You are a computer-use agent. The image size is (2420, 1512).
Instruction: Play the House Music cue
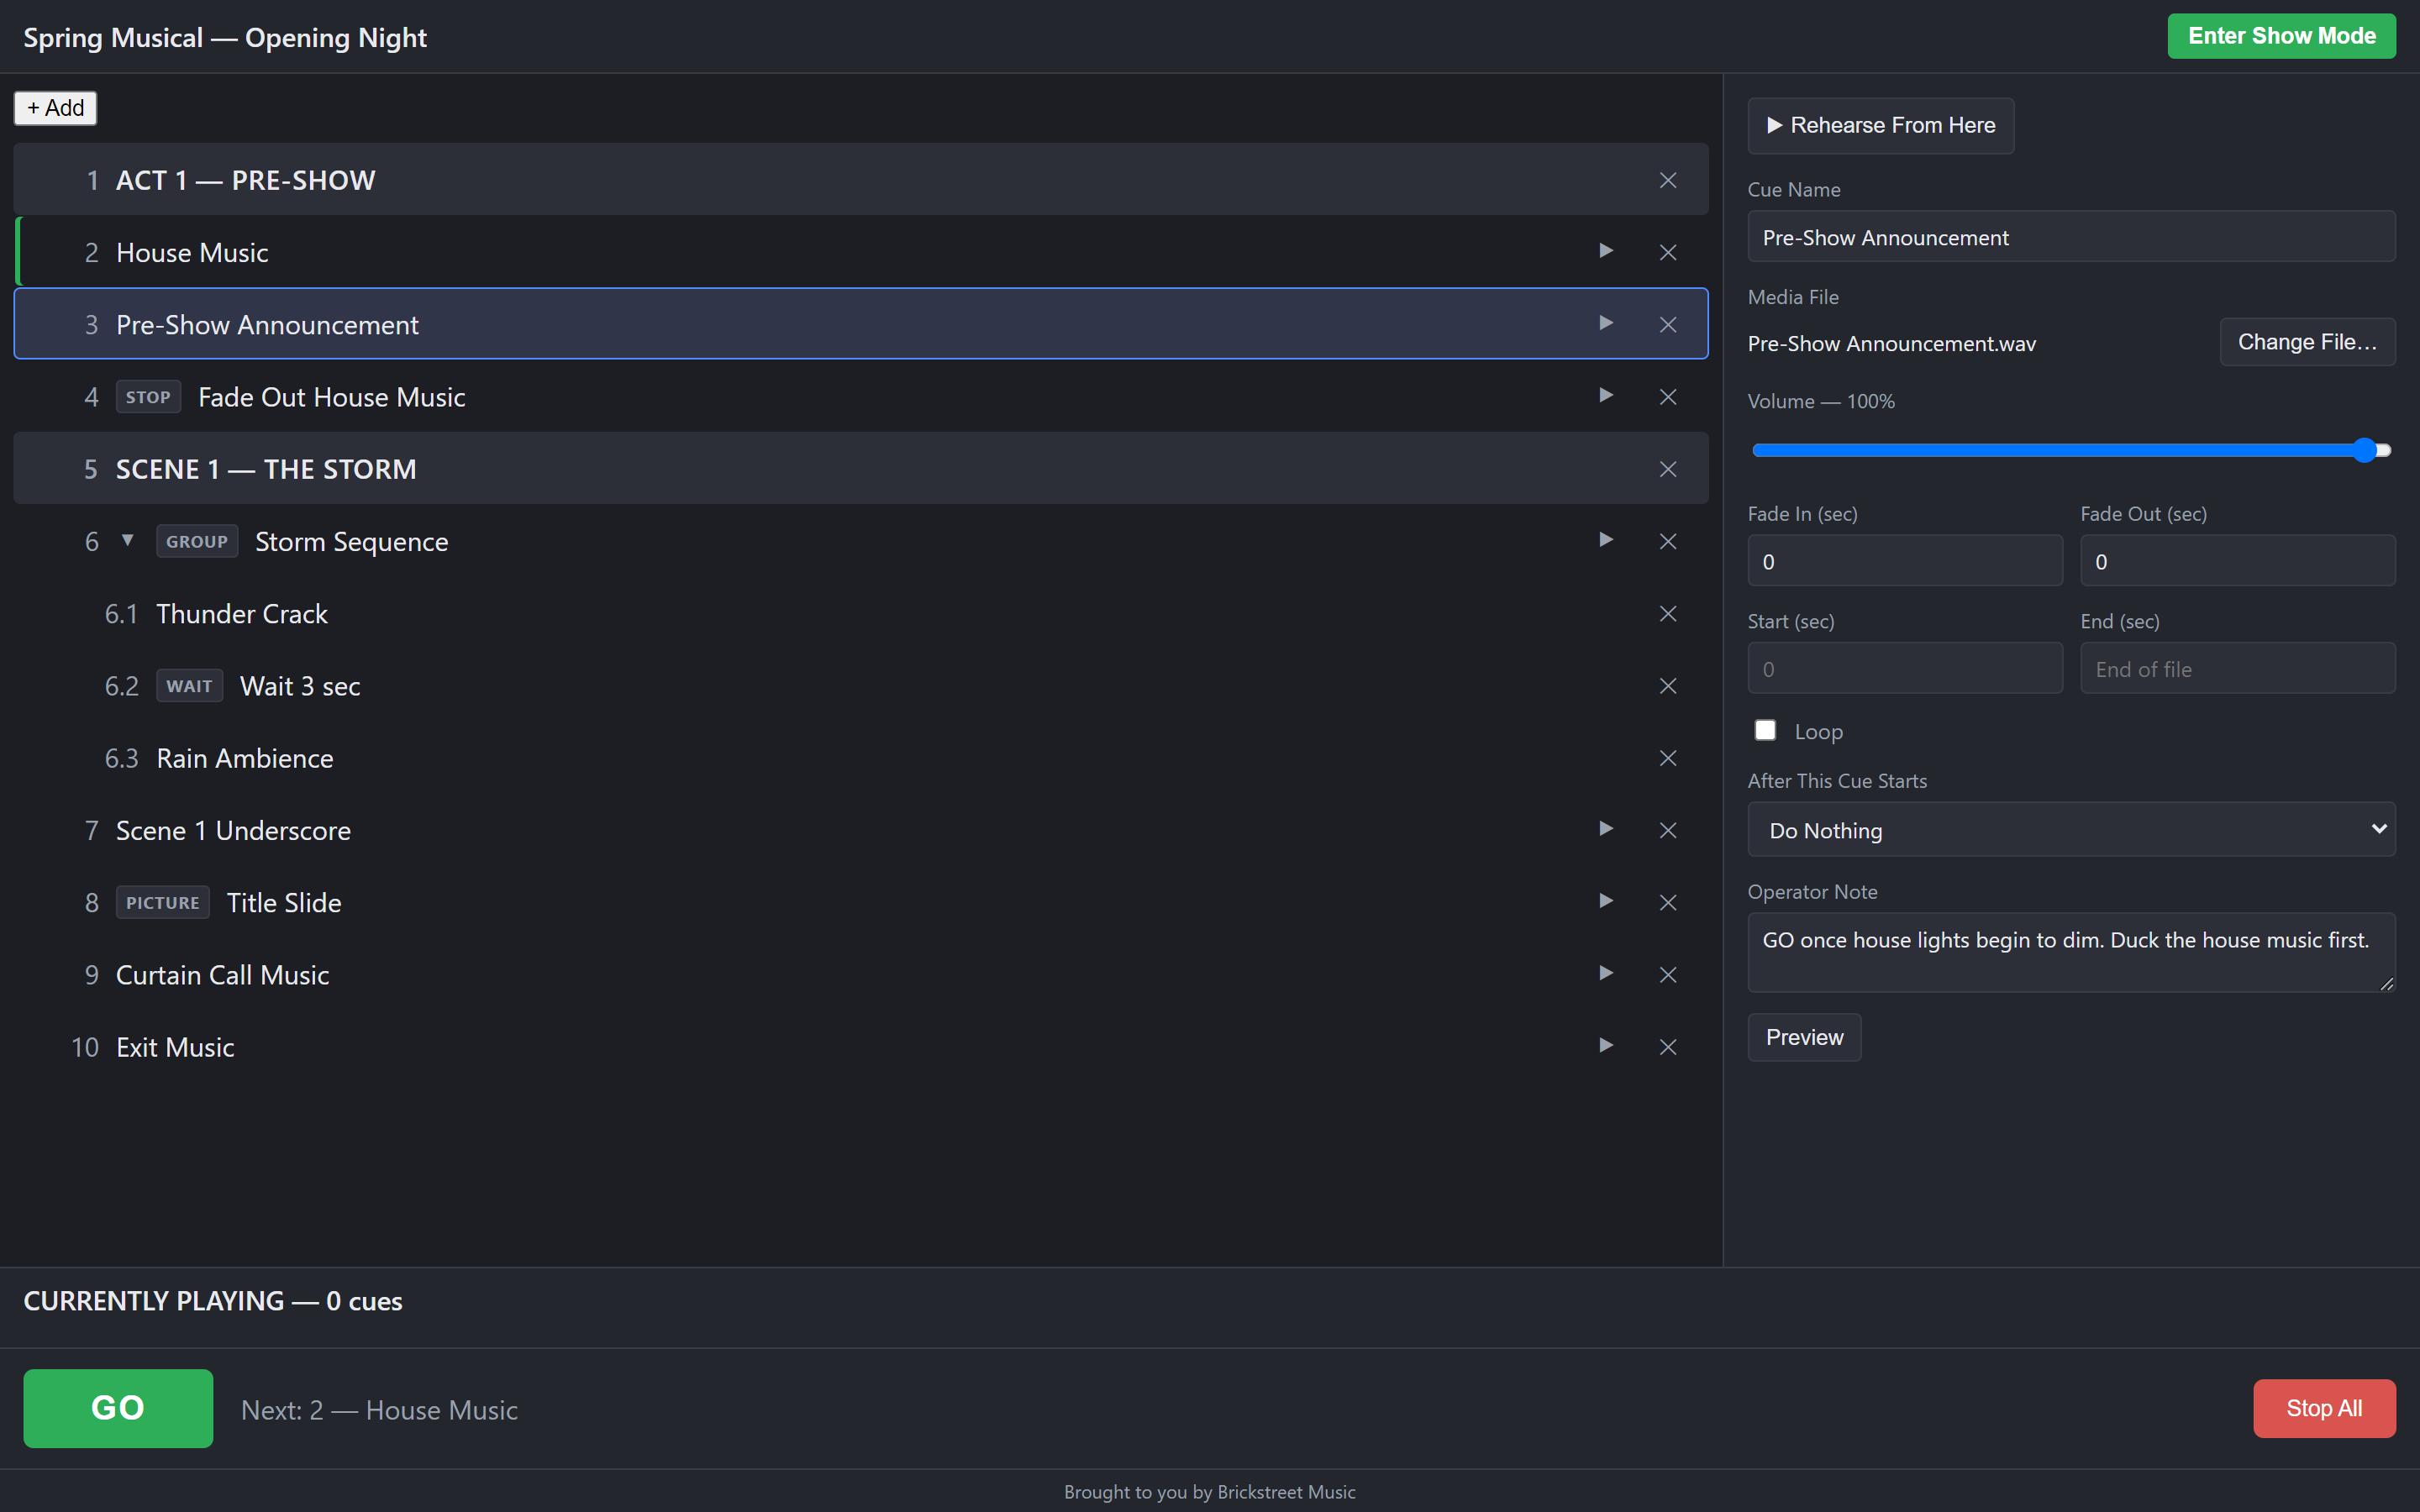1605,251
